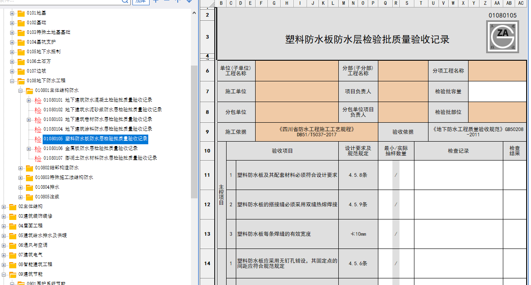
Task: Click the open folder icon of 0108地下防水工程
Action: coord(21,81)
